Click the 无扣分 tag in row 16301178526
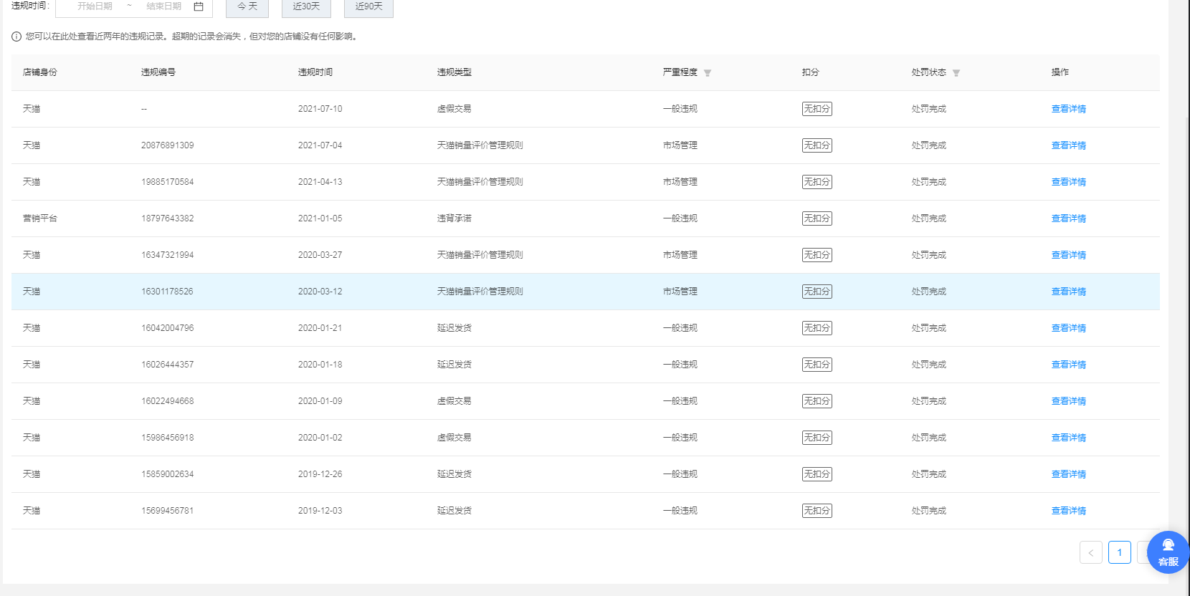This screenshot has height=596, width=1190. 817,292
